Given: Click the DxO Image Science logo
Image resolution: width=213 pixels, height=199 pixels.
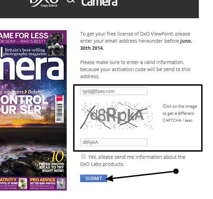Looking at the screenshot, I should [44, 3].
